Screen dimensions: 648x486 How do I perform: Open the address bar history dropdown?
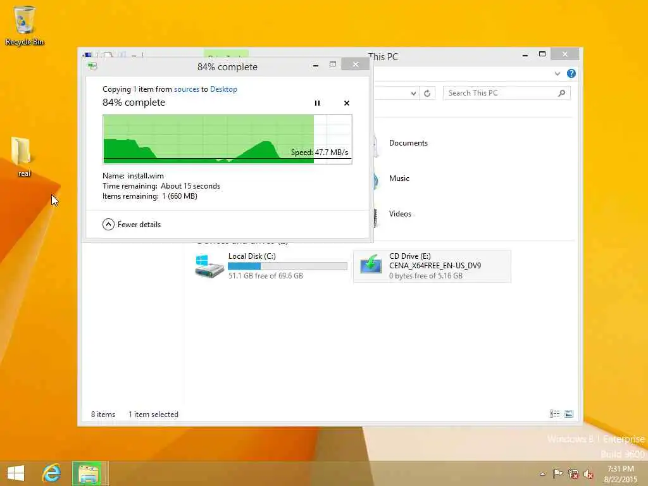tap(413, 94)
